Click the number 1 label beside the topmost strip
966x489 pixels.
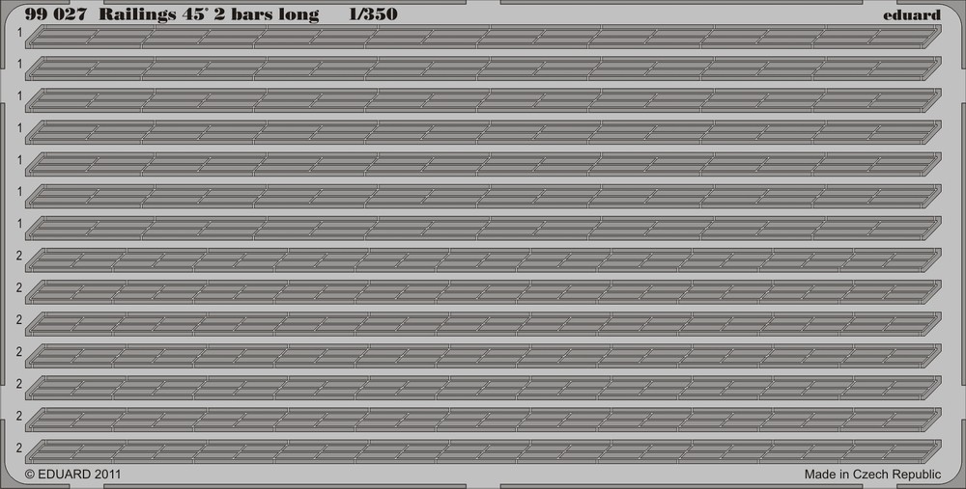pyautogui.click(x=19, y=32)
